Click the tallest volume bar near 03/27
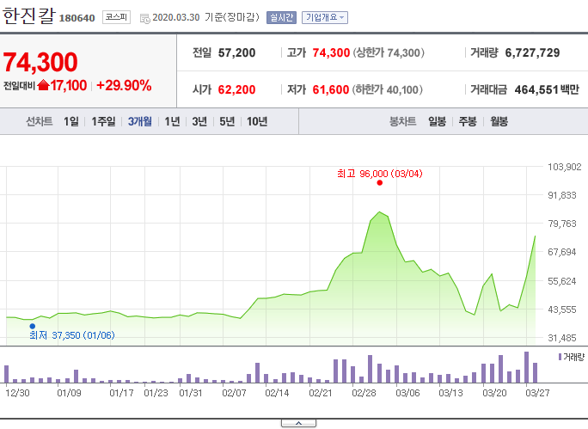Screen dimensions: 588x429 526,367
